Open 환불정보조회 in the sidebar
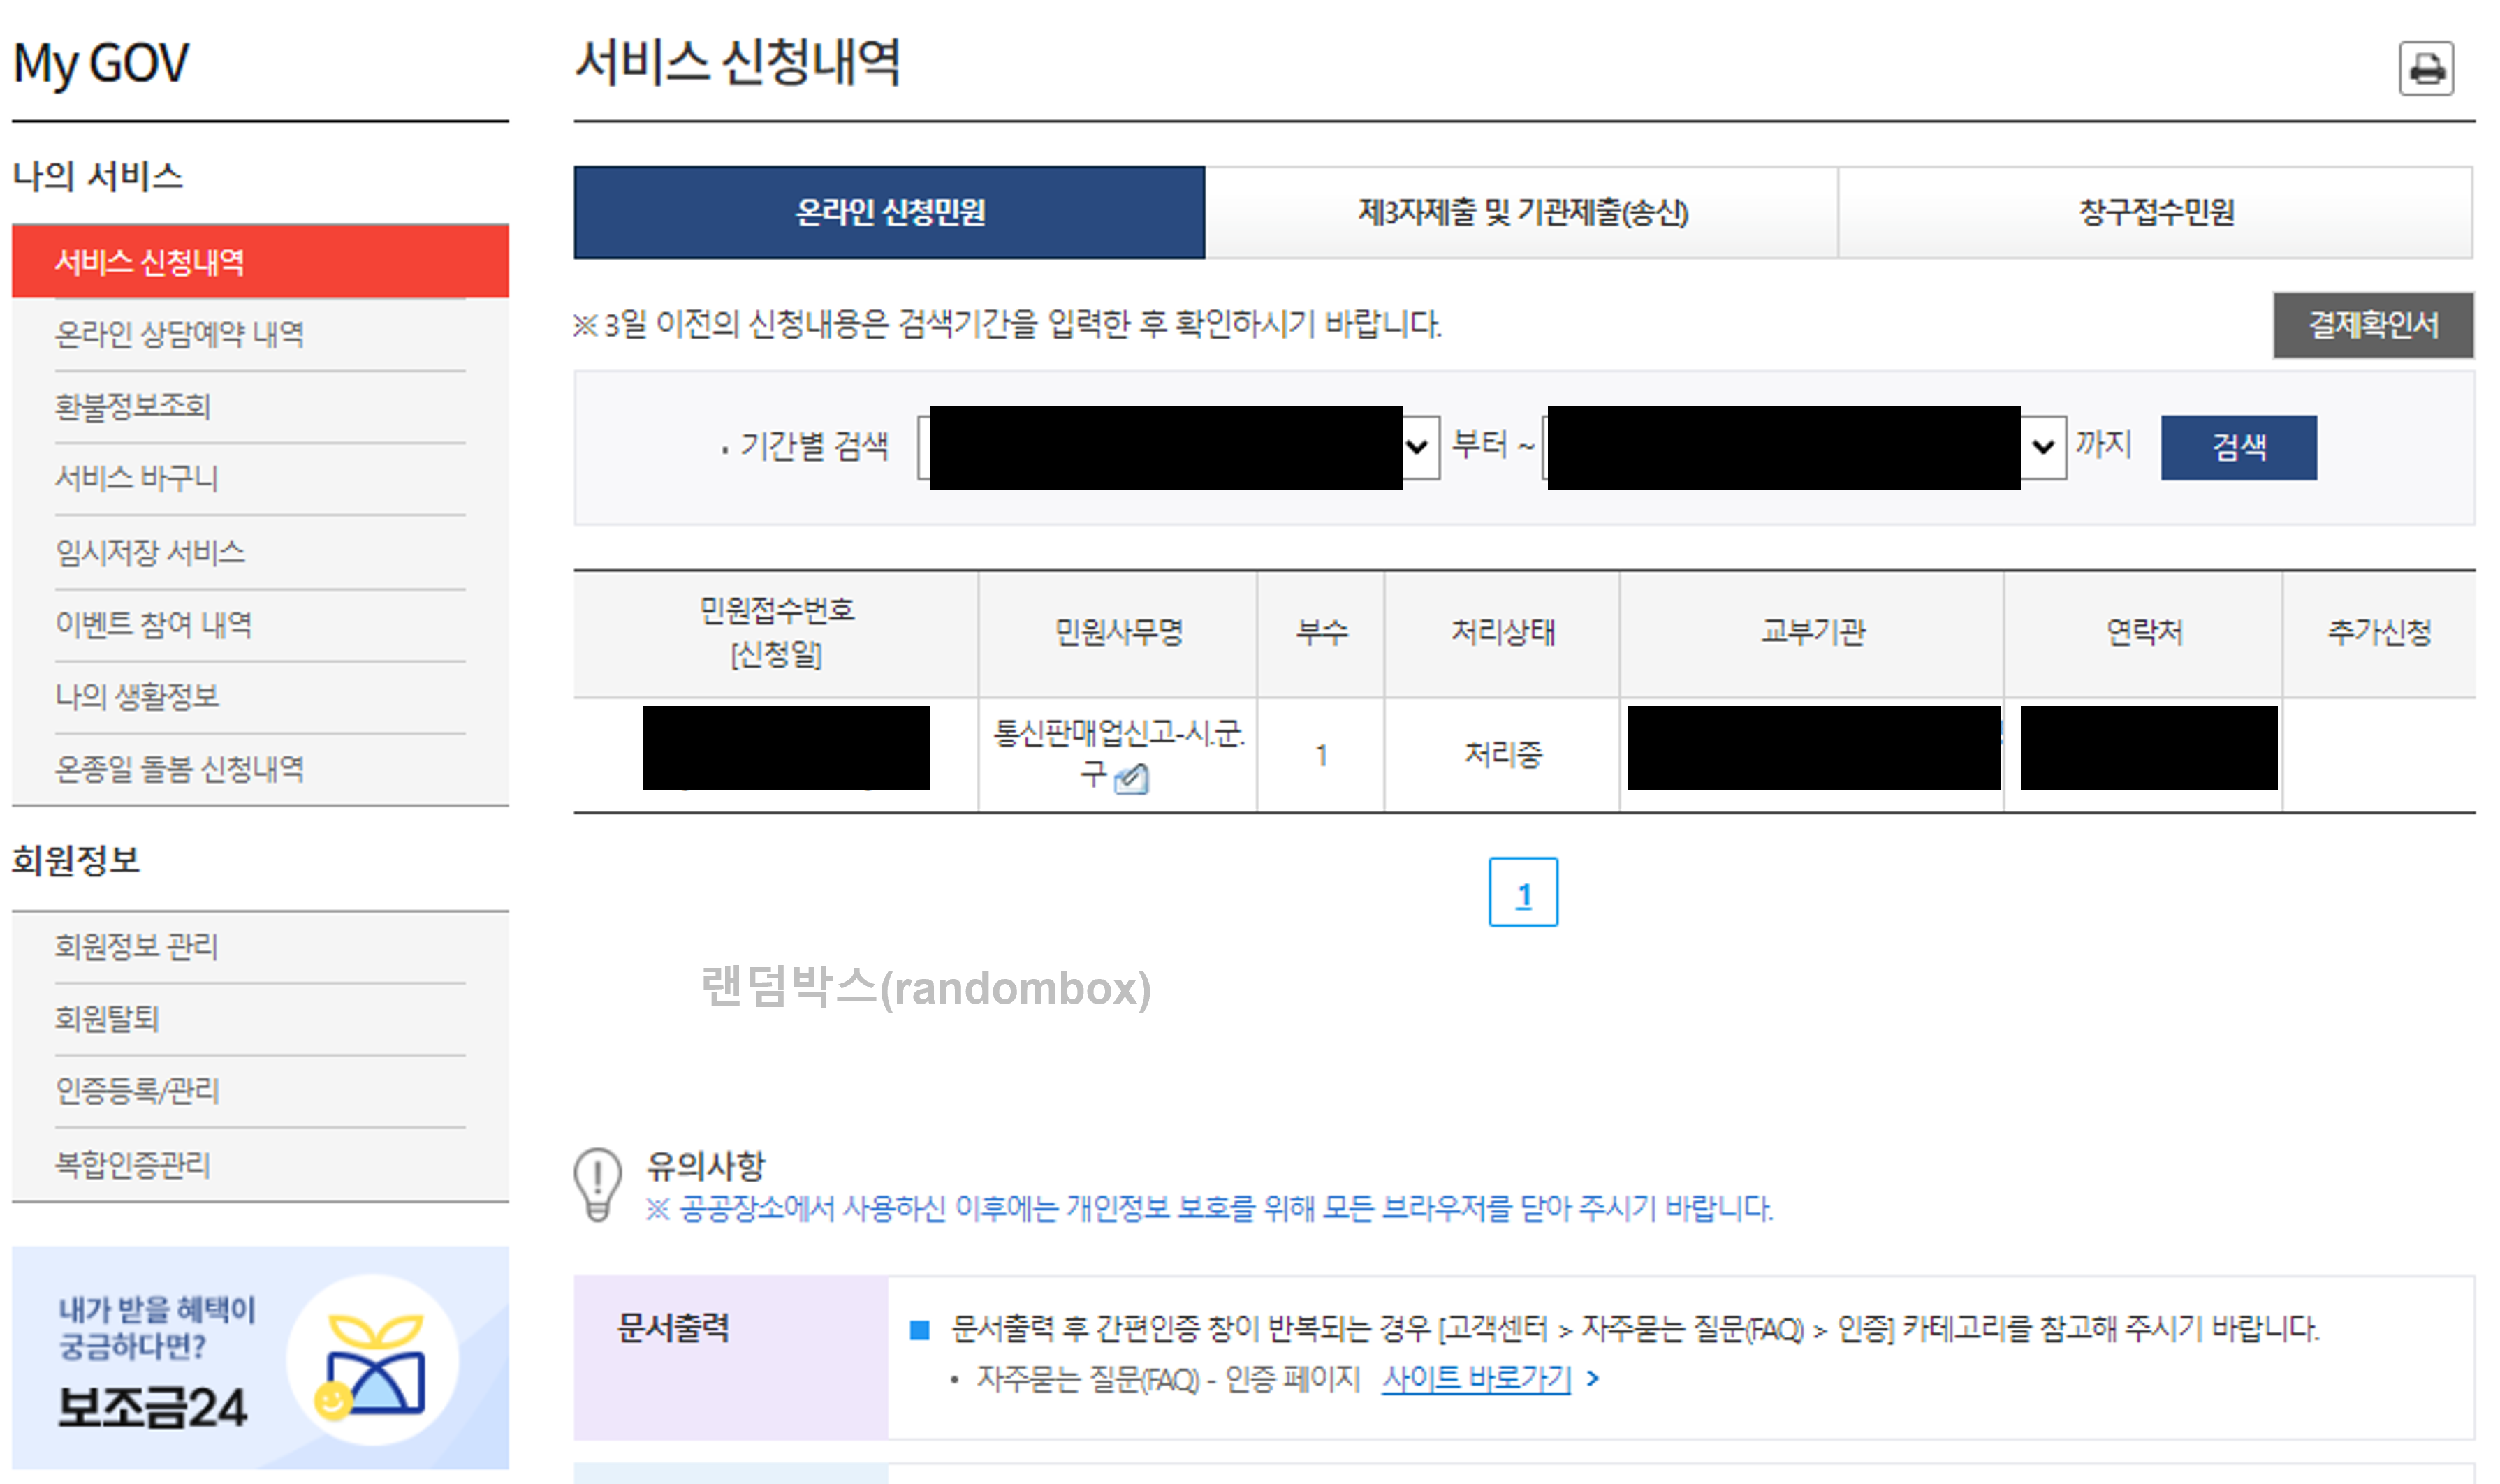Viewport: 2500px width, 1484px height. pos(133,407)
